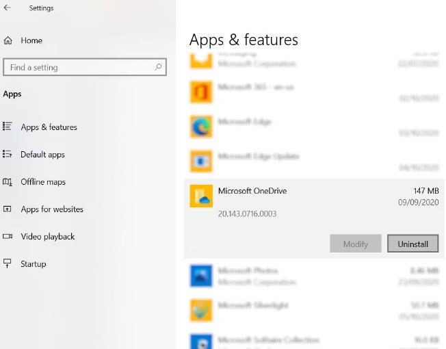Click the Apps section heading in sidebar
This screenshot has width=446, height=349.
(x=12, y=94)
